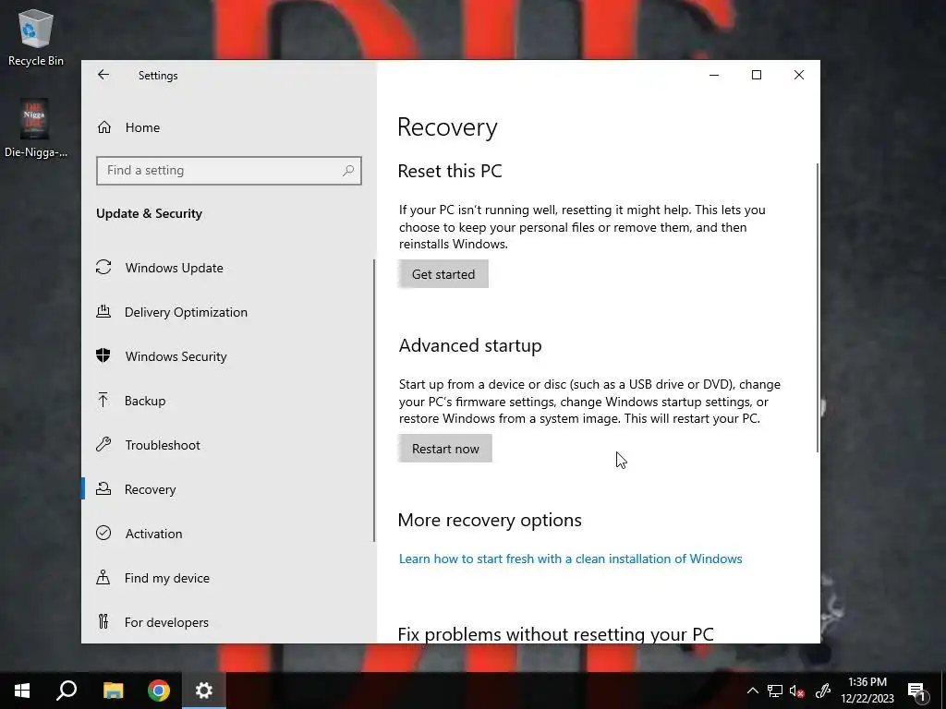Image resolution: width=946 pixels, height=709 pixels.
Task: Click the Backup upward arrow icon
Action: click(103, 401)
